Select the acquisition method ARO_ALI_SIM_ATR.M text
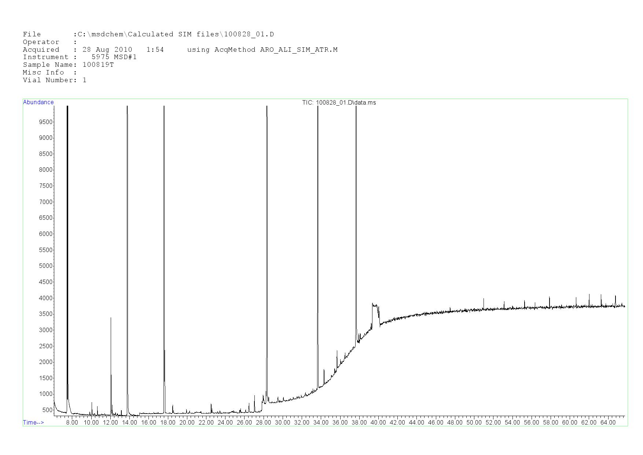The width and height of the screenshot is (643, 455). (x=298, y=50)
